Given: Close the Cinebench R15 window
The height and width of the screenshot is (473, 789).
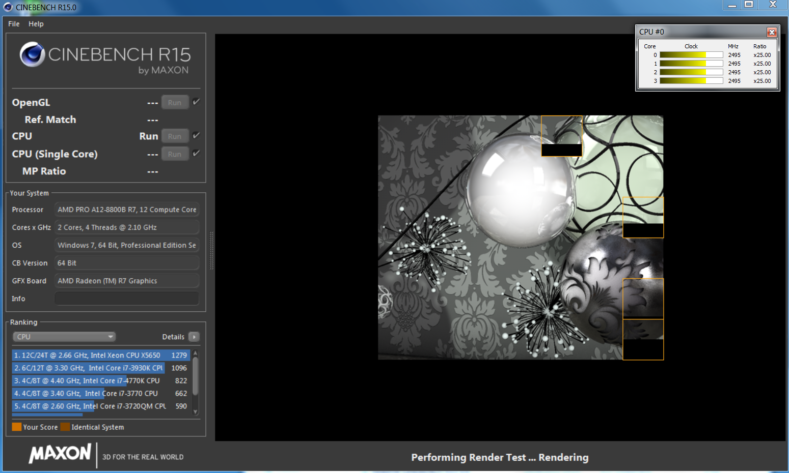Looking at the screenshot, I should coord(773,5).
